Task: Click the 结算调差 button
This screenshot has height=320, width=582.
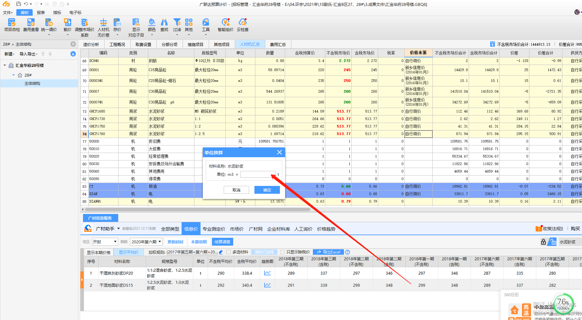Action: [x=222, y=242]
